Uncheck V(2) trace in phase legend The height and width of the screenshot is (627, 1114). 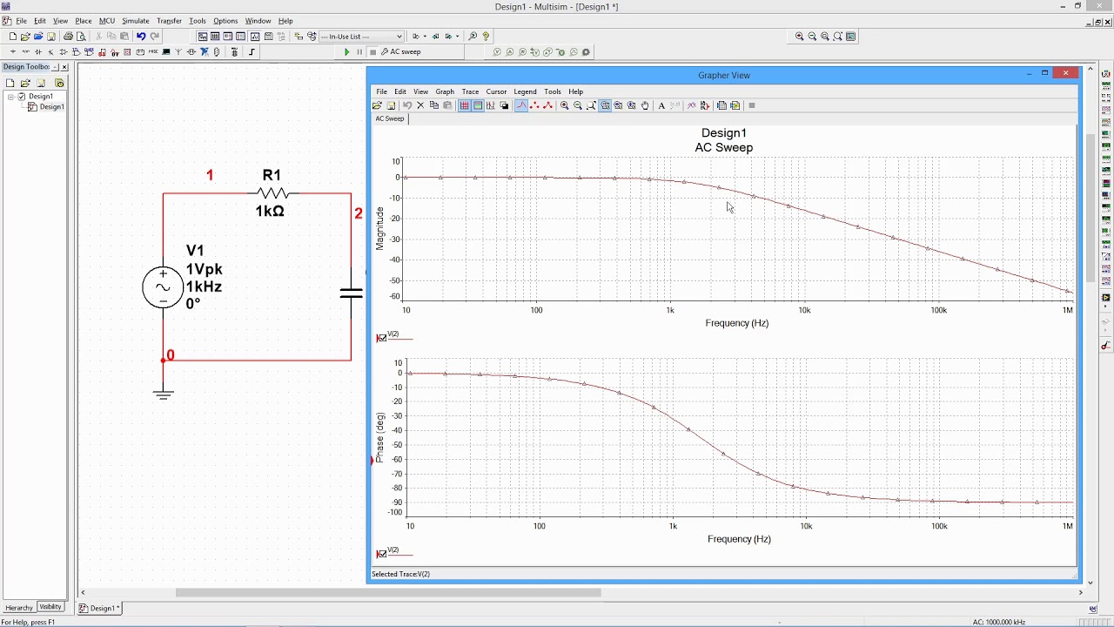click(x=382, y=554)
